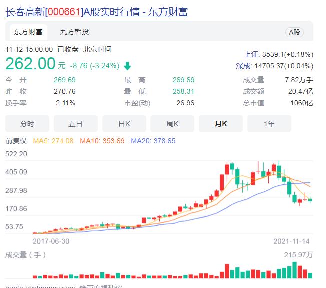Select the 日K daily candlestick tab
Viewport: 326px width, 288px height.
click(x=124, y=124)
